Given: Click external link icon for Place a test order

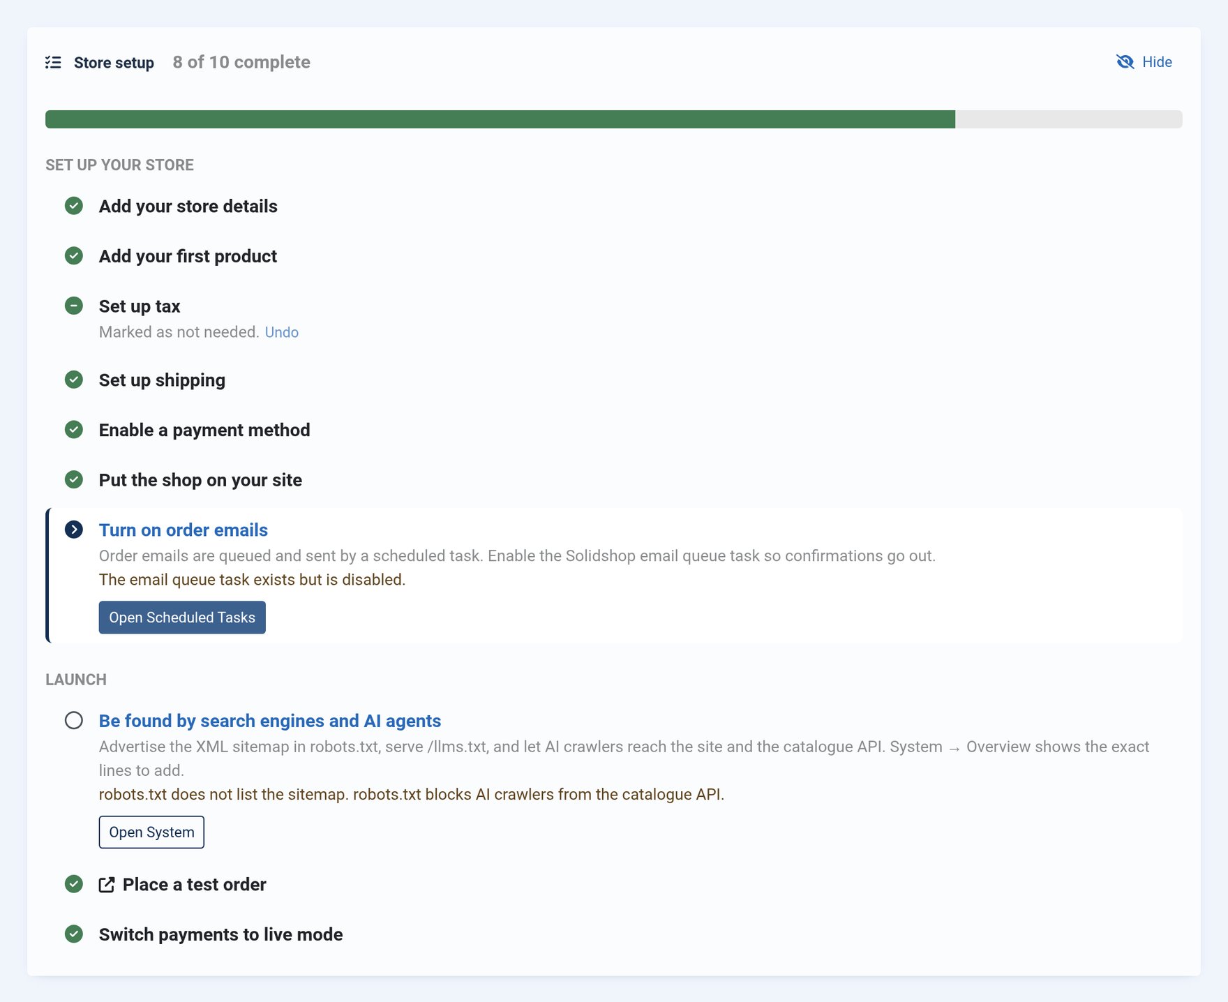Looking at the screenshot, I should click(107, 885).
